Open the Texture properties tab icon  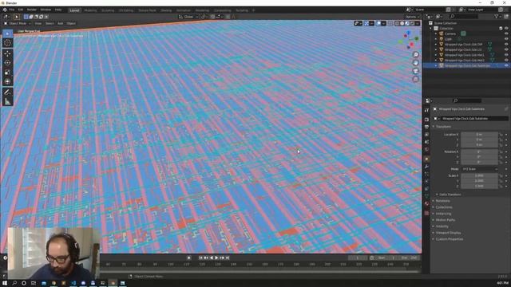click(x=426, y=213)
